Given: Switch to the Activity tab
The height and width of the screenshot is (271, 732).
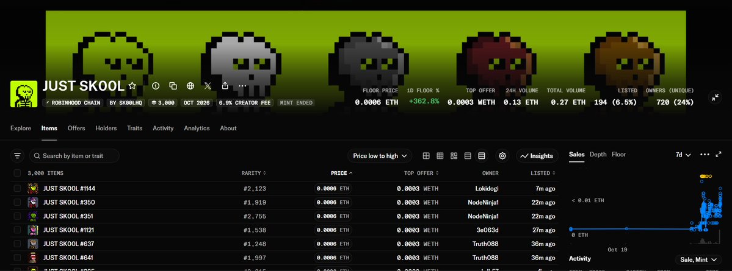Looking at the screenshot, I should [x=163, y=128].
